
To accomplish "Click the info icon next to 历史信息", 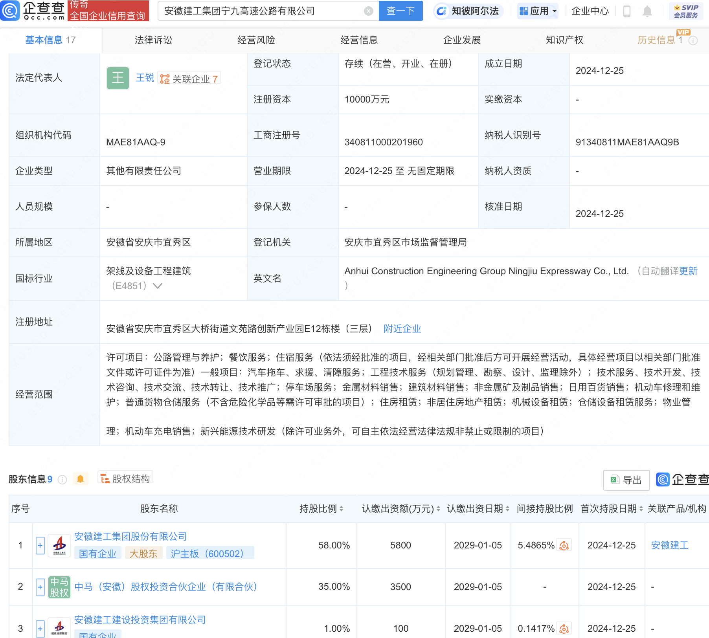I will tap(693, 40).
